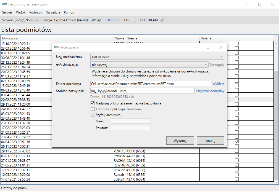279x191 pixels.
Task: Click the Folder docelowy path field
Action: 151,84
